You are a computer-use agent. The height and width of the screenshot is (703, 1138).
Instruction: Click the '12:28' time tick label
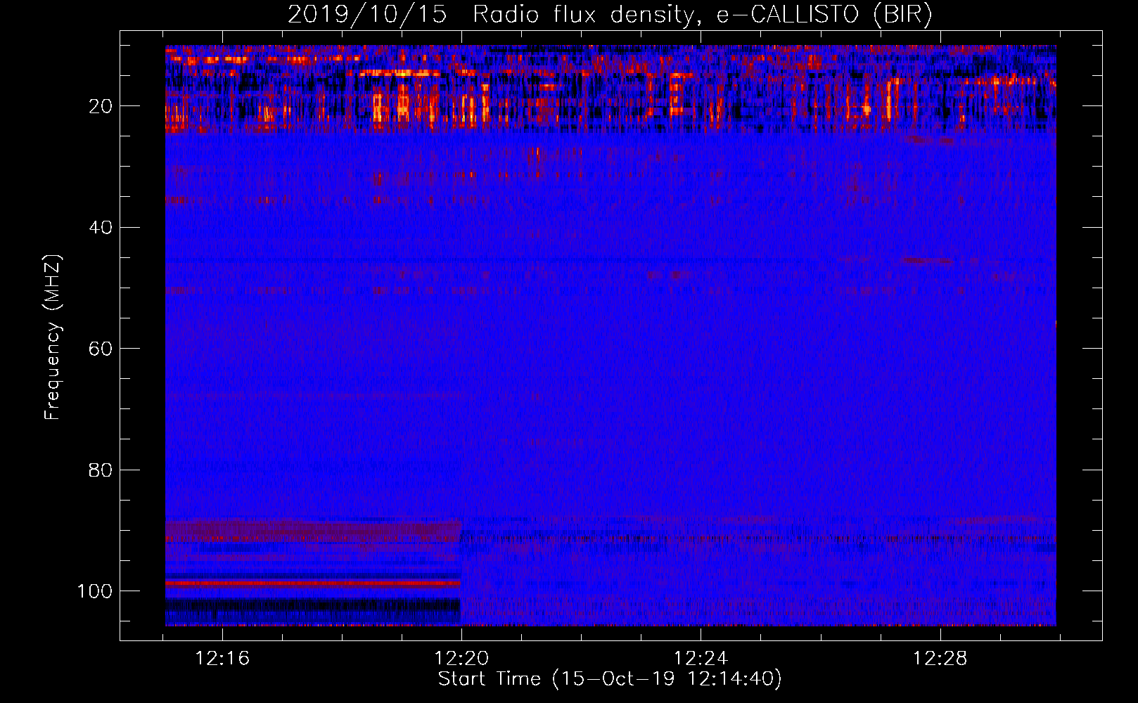click(x=940, y=659)
